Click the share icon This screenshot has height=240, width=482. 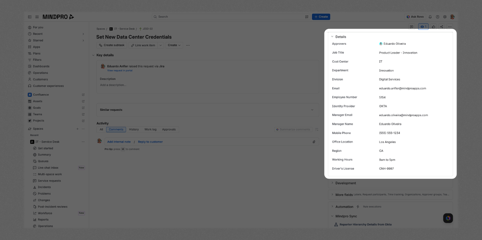click(441, 27)
